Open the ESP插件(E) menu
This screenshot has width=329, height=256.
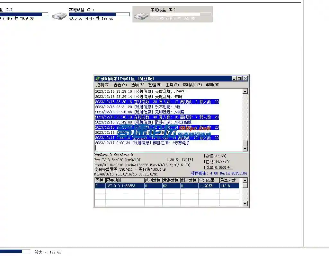192,85
